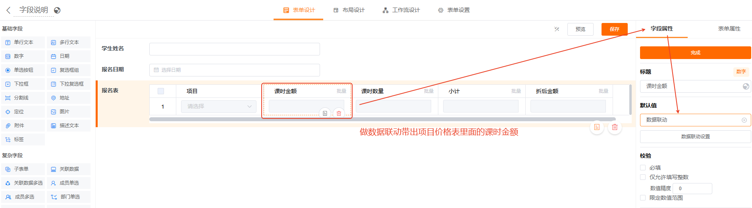752x208 pixels.
Task: Toggle the 必填 checkbox
Action: (x=643, y=168)
